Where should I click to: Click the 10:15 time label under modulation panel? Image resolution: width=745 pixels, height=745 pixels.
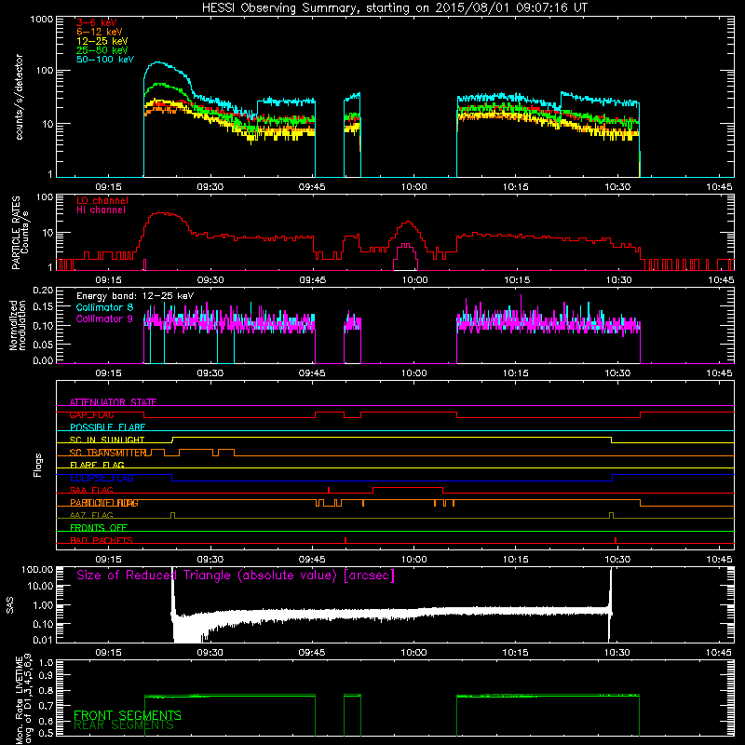click(516, 373)
